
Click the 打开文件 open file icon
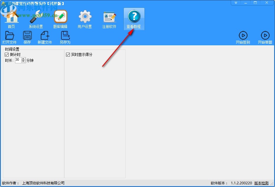9,37
